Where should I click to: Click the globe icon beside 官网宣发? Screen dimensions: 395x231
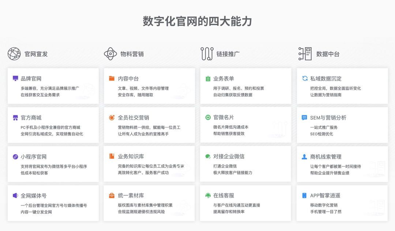click(x=14, y=54)
